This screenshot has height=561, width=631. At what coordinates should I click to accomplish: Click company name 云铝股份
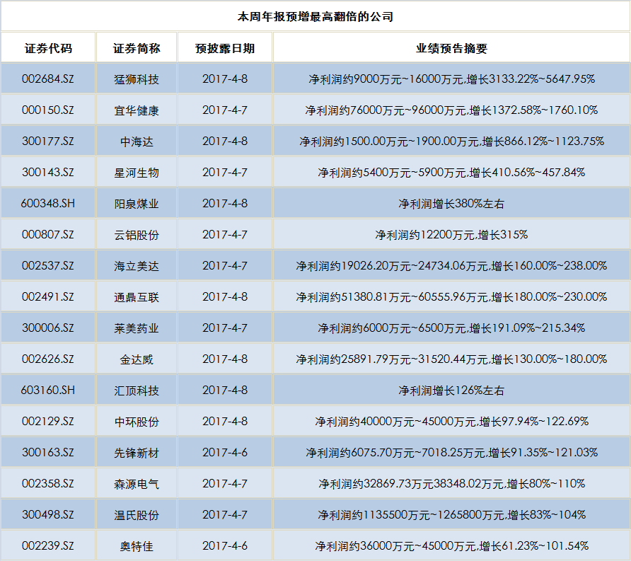click(137, 235)
